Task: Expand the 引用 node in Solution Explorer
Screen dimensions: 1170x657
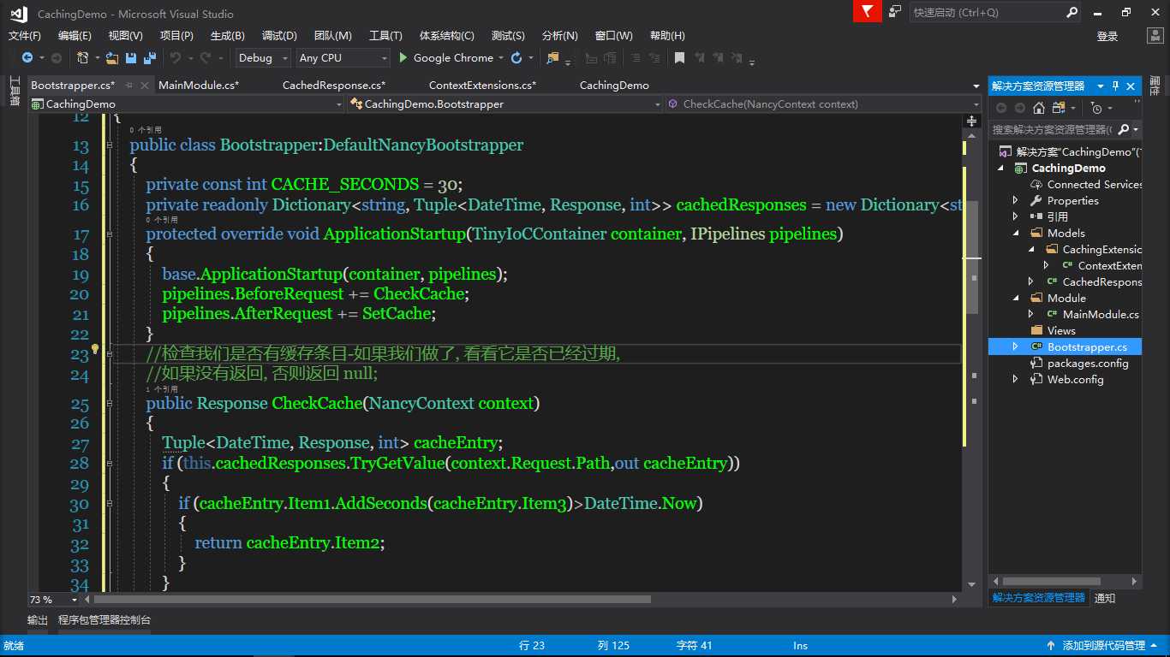Action: click(x=1016, y=216)
